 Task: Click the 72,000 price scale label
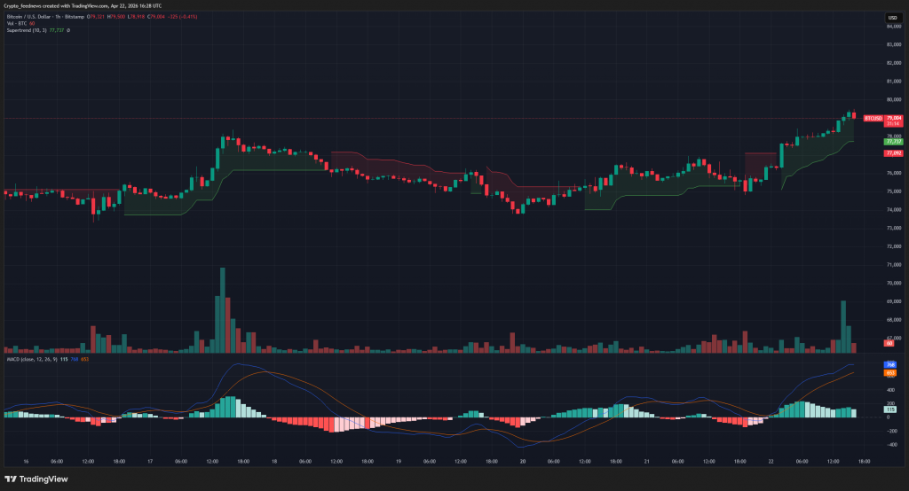pos(894,246)
